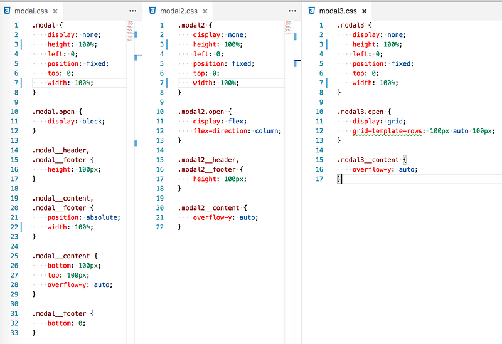Click 'display: block;' in modal.css
502x344 pixels.
(x=76, y=122)
